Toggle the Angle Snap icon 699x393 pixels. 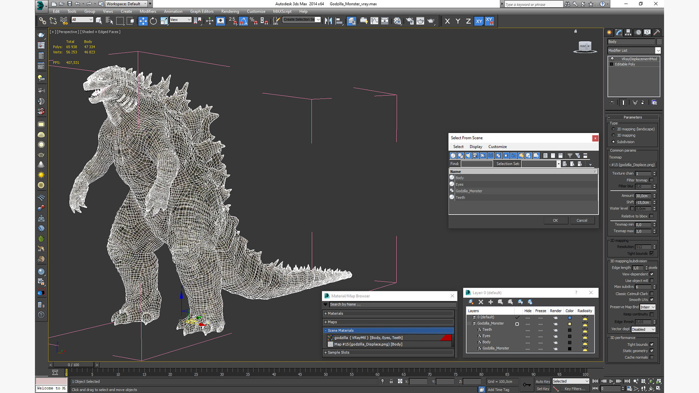click(243, 21)
